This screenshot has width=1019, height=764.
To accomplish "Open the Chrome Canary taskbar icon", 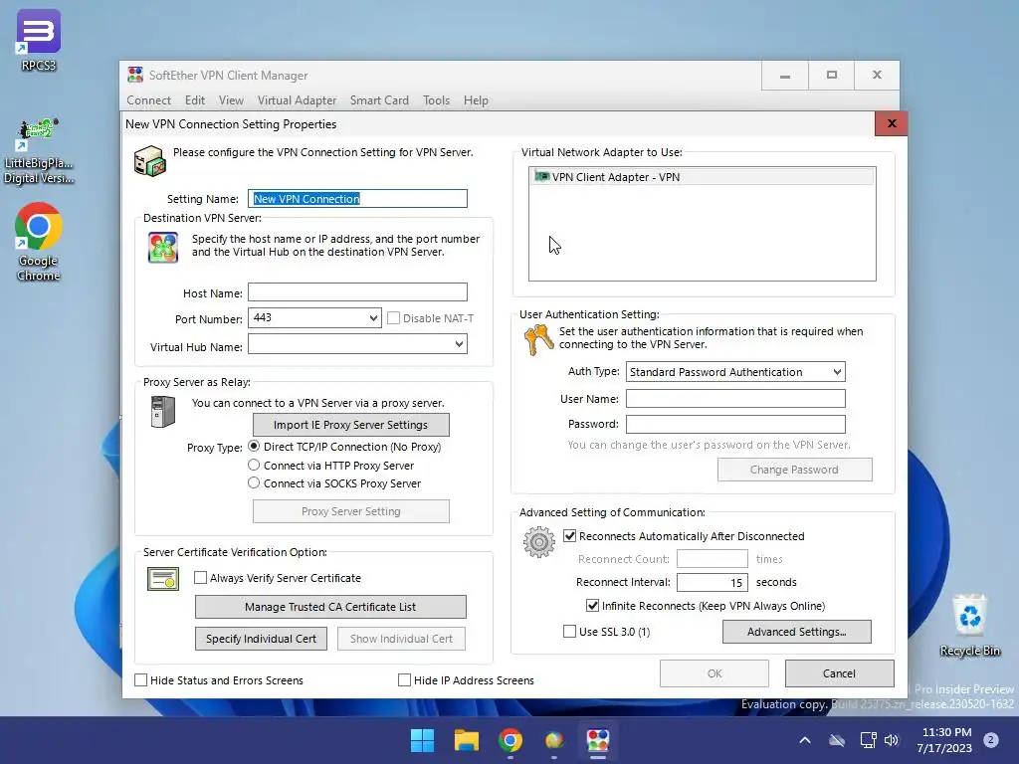I will 553,740.
